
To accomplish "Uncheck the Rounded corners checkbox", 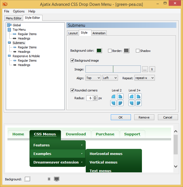I will click(72, 90).
